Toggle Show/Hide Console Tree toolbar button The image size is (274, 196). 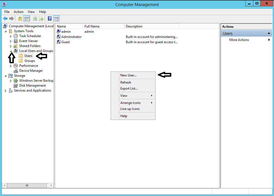(27, 19)
